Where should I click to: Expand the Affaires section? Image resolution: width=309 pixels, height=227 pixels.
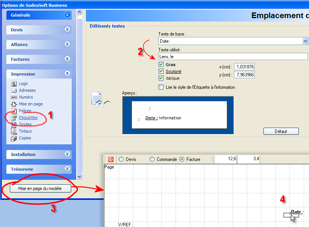click(x=67, y=44)
